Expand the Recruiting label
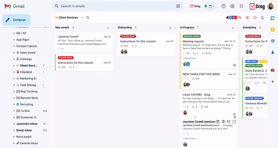278x148 pixels. point(14,105)
